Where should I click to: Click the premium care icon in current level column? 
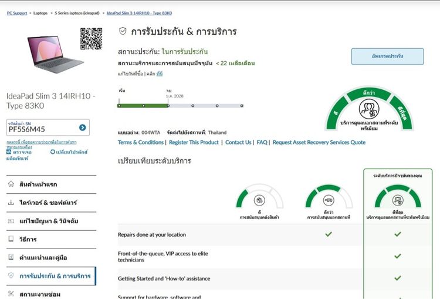coord(398,200)
